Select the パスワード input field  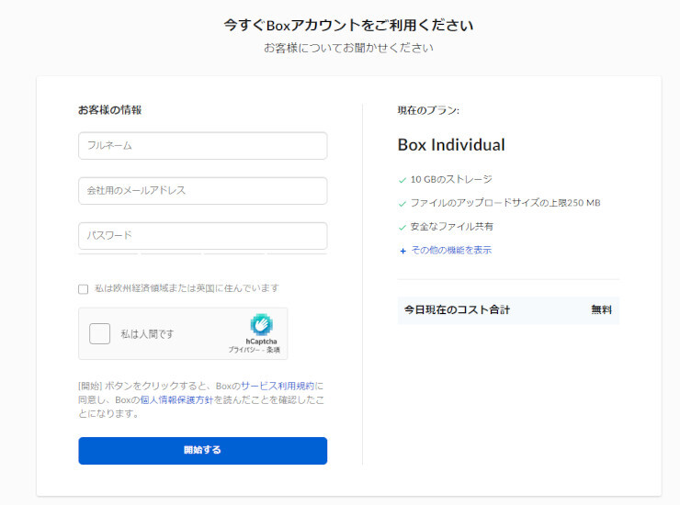pyautogui.click(x=202, y=235)
